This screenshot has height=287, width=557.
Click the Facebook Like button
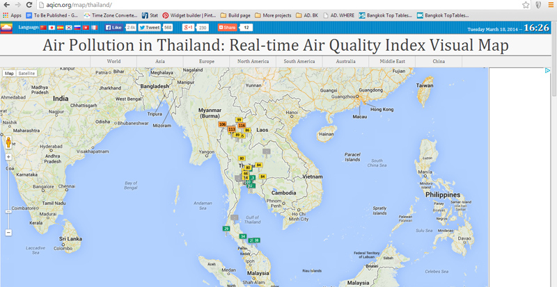[x=114, y=27]
